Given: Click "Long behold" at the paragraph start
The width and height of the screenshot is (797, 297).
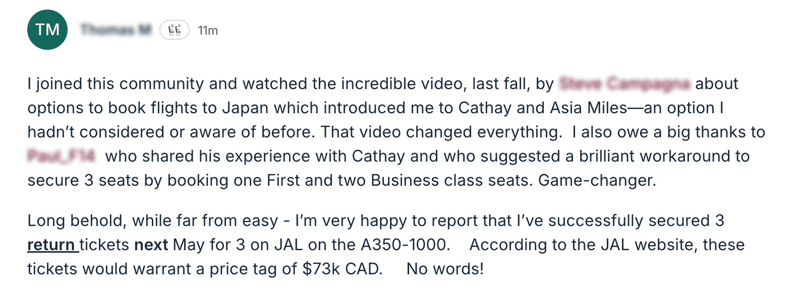Looking at the screenshot, I should (79, 221).
